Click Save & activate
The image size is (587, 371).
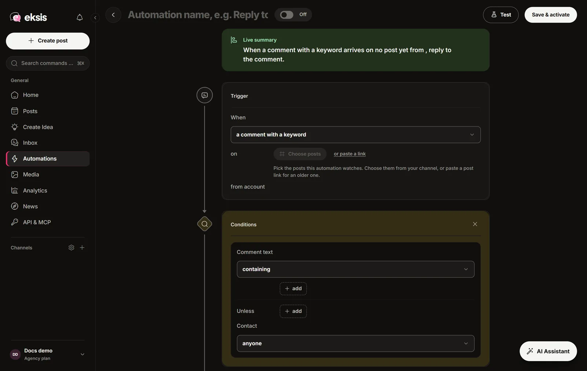click(x=551, y=15)
